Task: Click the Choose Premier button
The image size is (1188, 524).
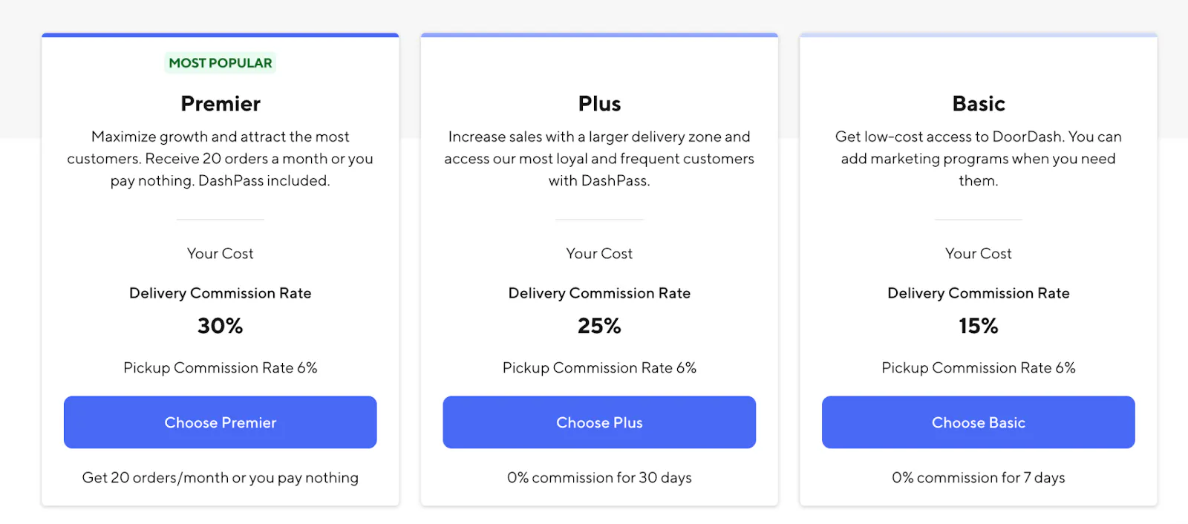Action: point(220,422)
